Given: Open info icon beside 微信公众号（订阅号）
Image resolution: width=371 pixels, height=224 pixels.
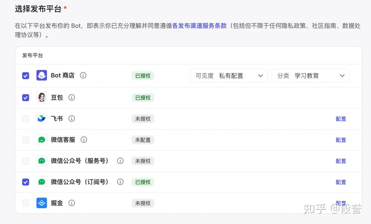Looking at the screenshot, I should tap(121, 182).
